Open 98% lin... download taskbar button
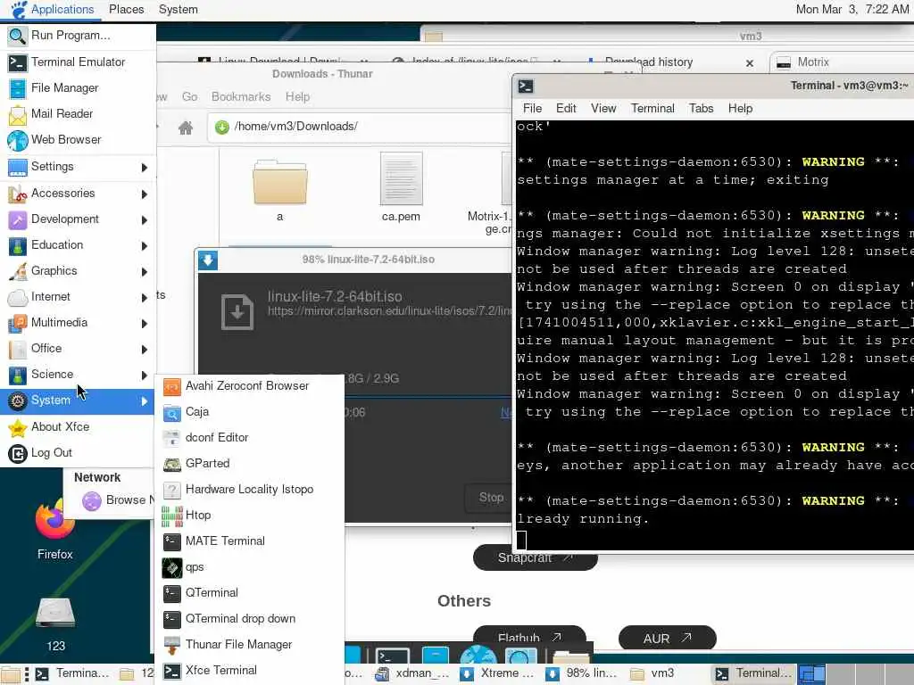This screenshot has width=914, height=685. [581, 673]
